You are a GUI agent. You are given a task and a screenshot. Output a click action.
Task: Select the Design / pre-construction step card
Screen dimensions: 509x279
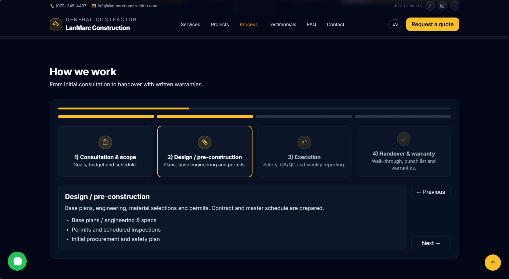[x=205, y=152]
